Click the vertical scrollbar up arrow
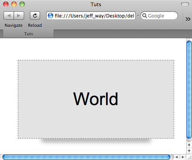 [x=189, y=144]
